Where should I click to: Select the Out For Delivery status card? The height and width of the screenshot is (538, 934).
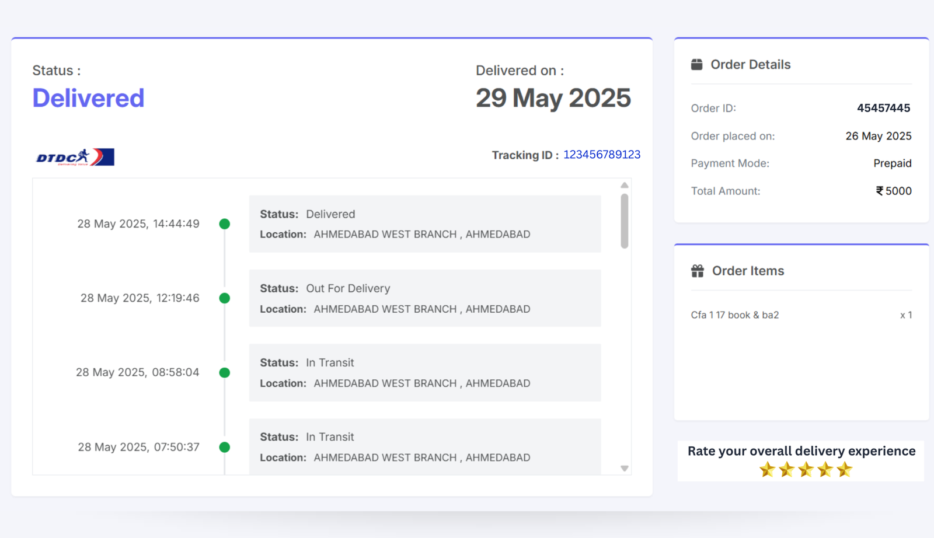(x=424, y=298)
